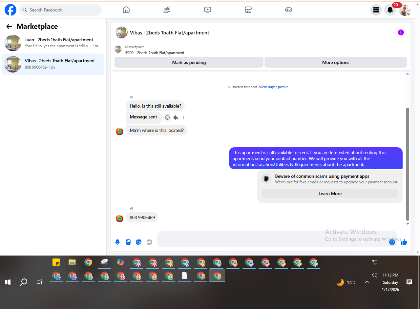Open the Facebook menu grid icon
Viewport: 420px width, 309px height.
point(376,10)
